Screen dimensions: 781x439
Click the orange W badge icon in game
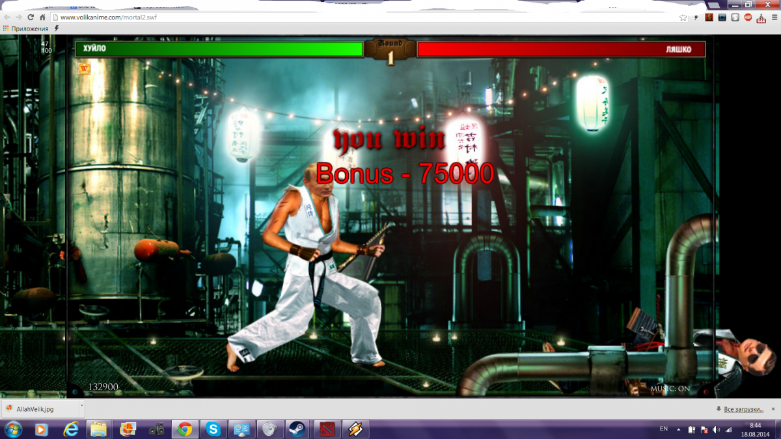click(84, 68)
